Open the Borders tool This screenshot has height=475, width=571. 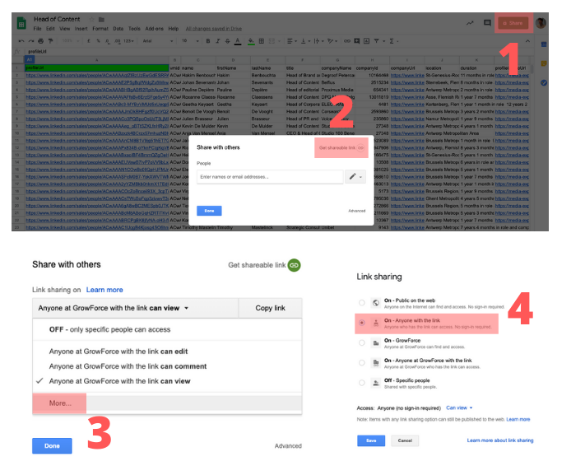[261, 41]
